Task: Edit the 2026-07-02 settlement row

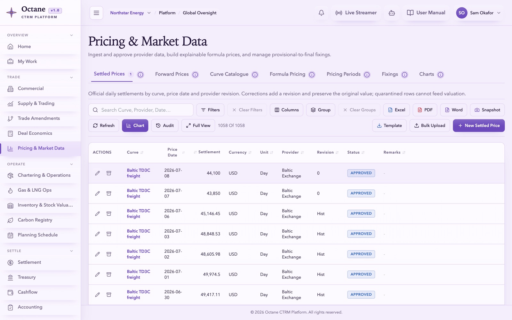Action: coord(97,254)
